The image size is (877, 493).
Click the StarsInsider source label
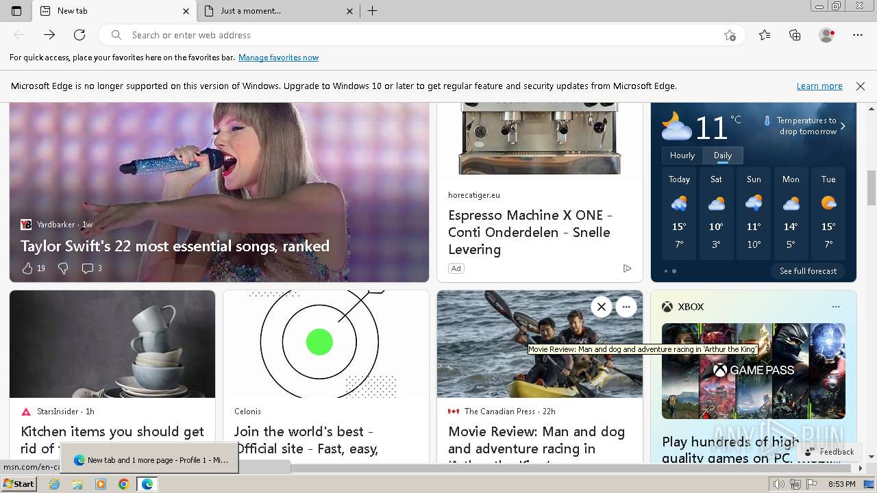coord(57,412)
